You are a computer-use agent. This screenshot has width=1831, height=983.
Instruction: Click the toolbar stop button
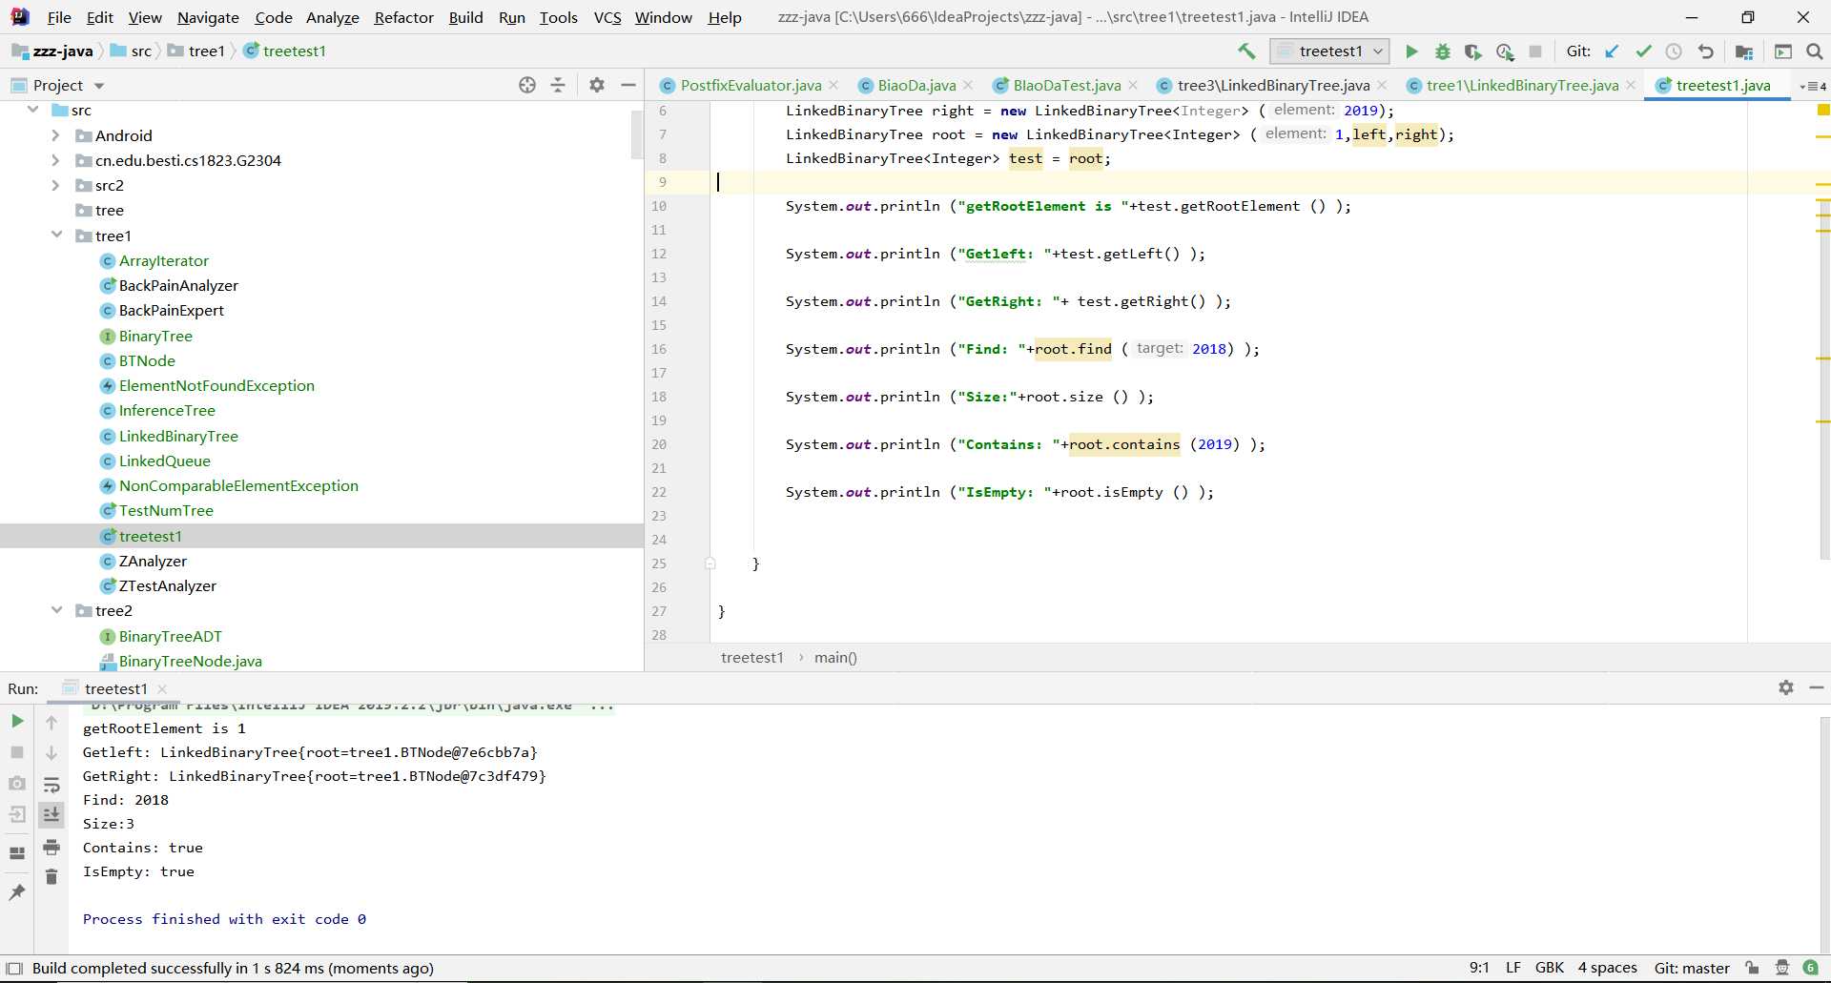coord(1535,51)
